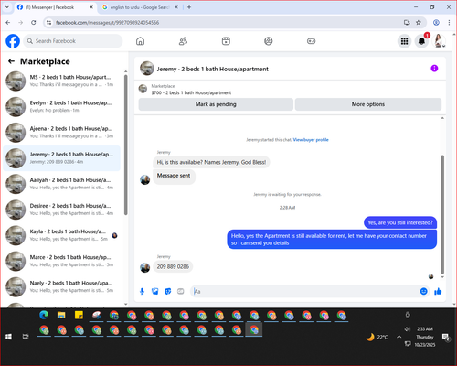Go to Facebook home via logo
Image resolution: width=457 pixels, height=366 pixels.
tap(13, 41)
